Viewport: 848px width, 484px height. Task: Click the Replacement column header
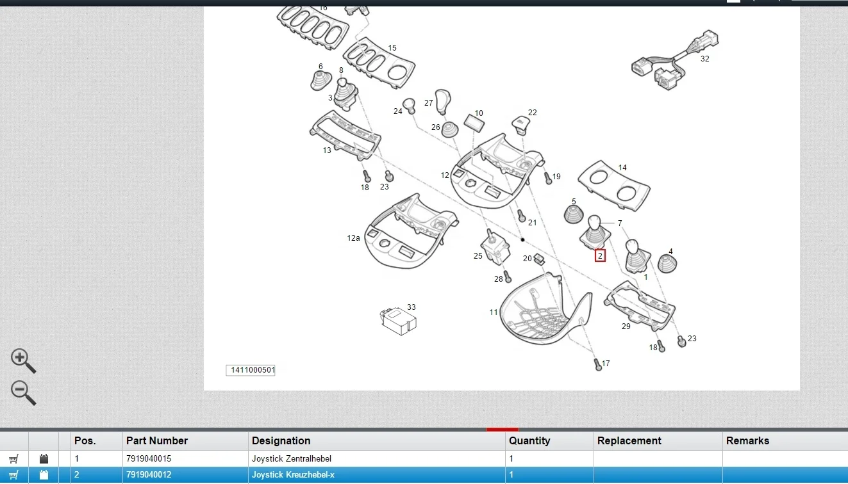click(x=629, y=440)
